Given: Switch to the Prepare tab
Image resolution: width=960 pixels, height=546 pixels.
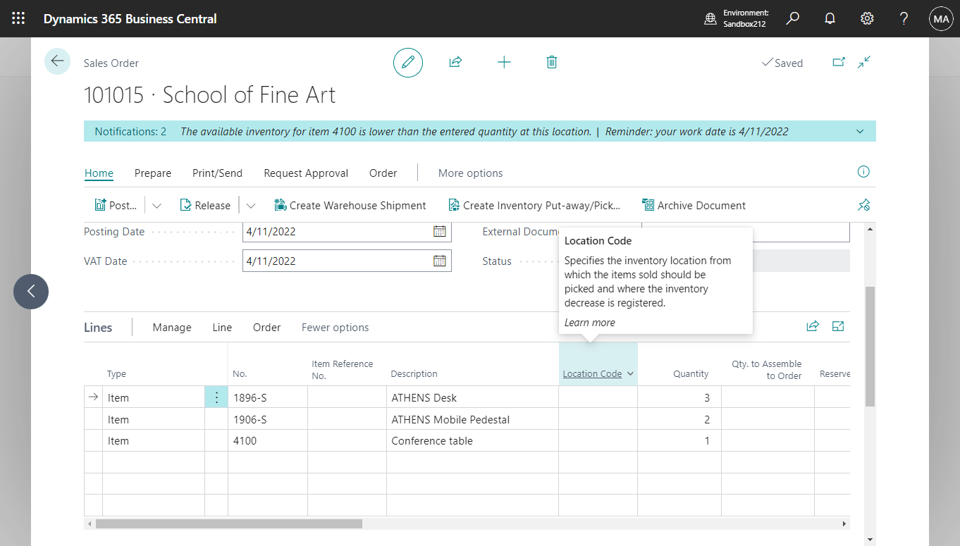Looking at the screenshot, I should point(152,173).
